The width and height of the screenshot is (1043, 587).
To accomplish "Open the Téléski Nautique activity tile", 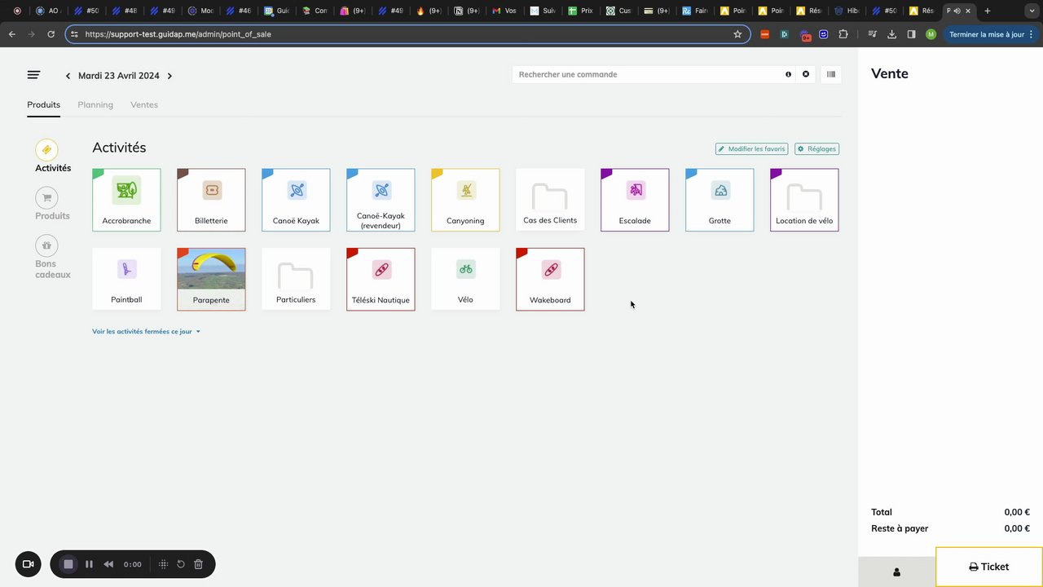I will (381, 279).
